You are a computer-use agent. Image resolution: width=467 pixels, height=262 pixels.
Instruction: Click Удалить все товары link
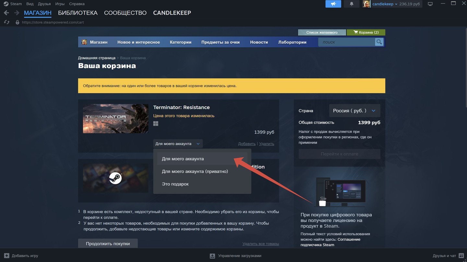pos(261,244)
